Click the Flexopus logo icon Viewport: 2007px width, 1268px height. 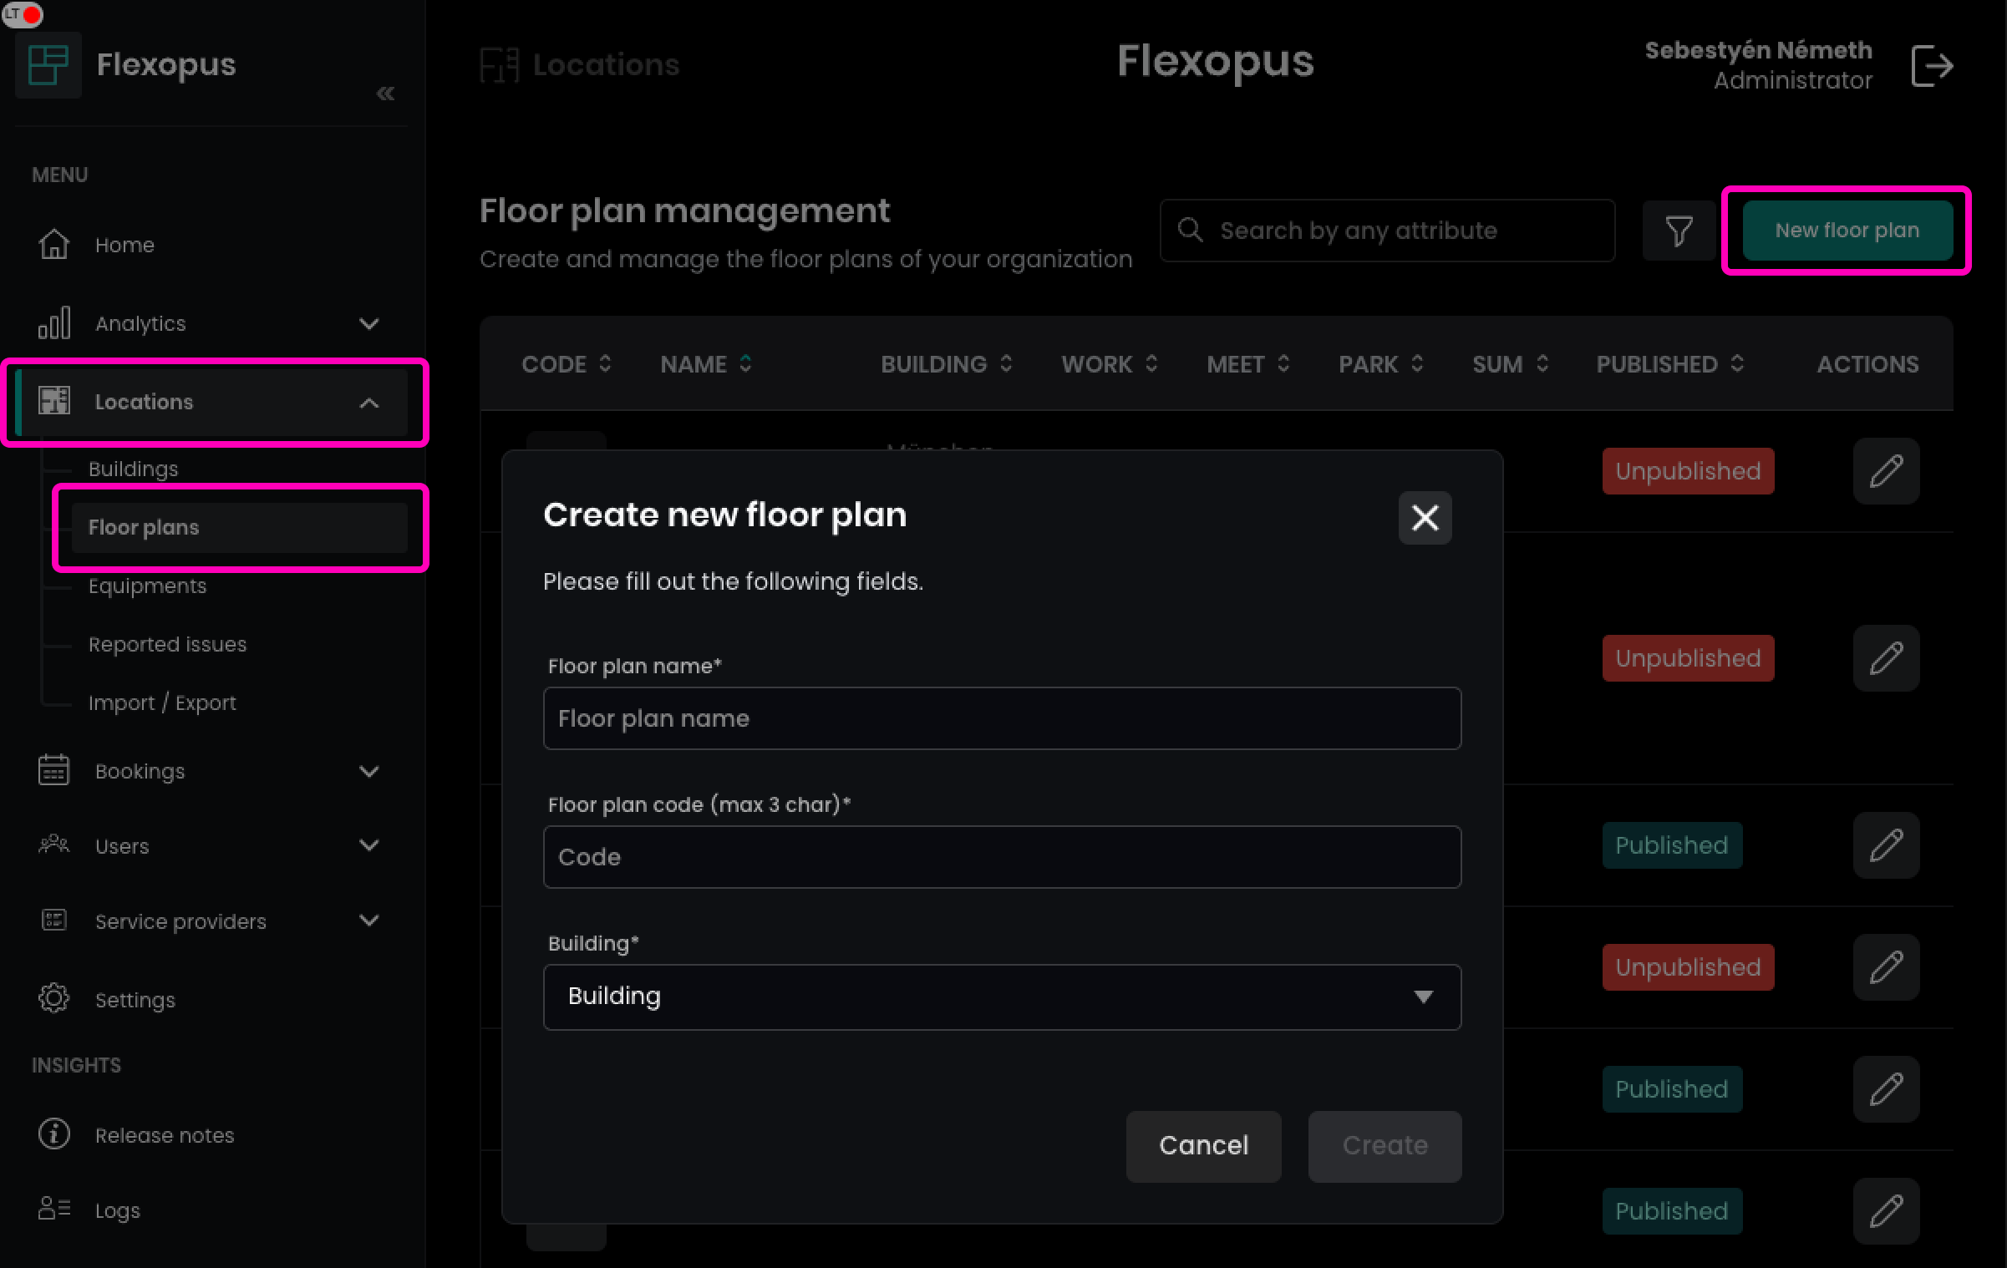coord(48,65)
